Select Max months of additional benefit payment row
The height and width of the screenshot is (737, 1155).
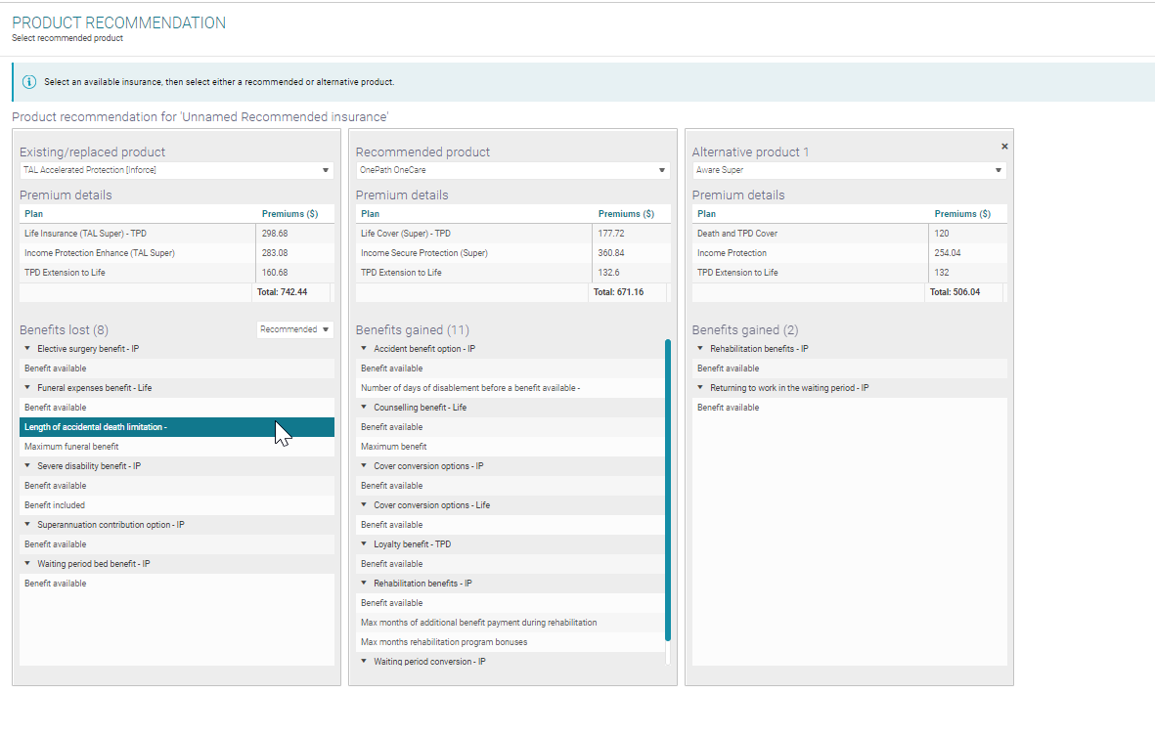click(x=510, y=623)
